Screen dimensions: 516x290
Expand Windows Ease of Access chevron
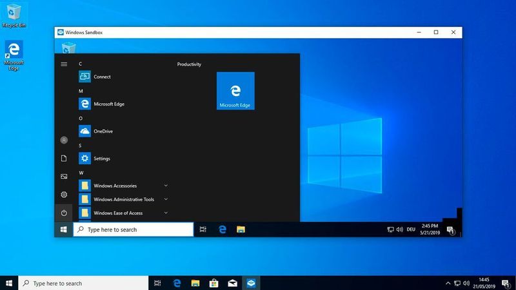pos(166,213)
